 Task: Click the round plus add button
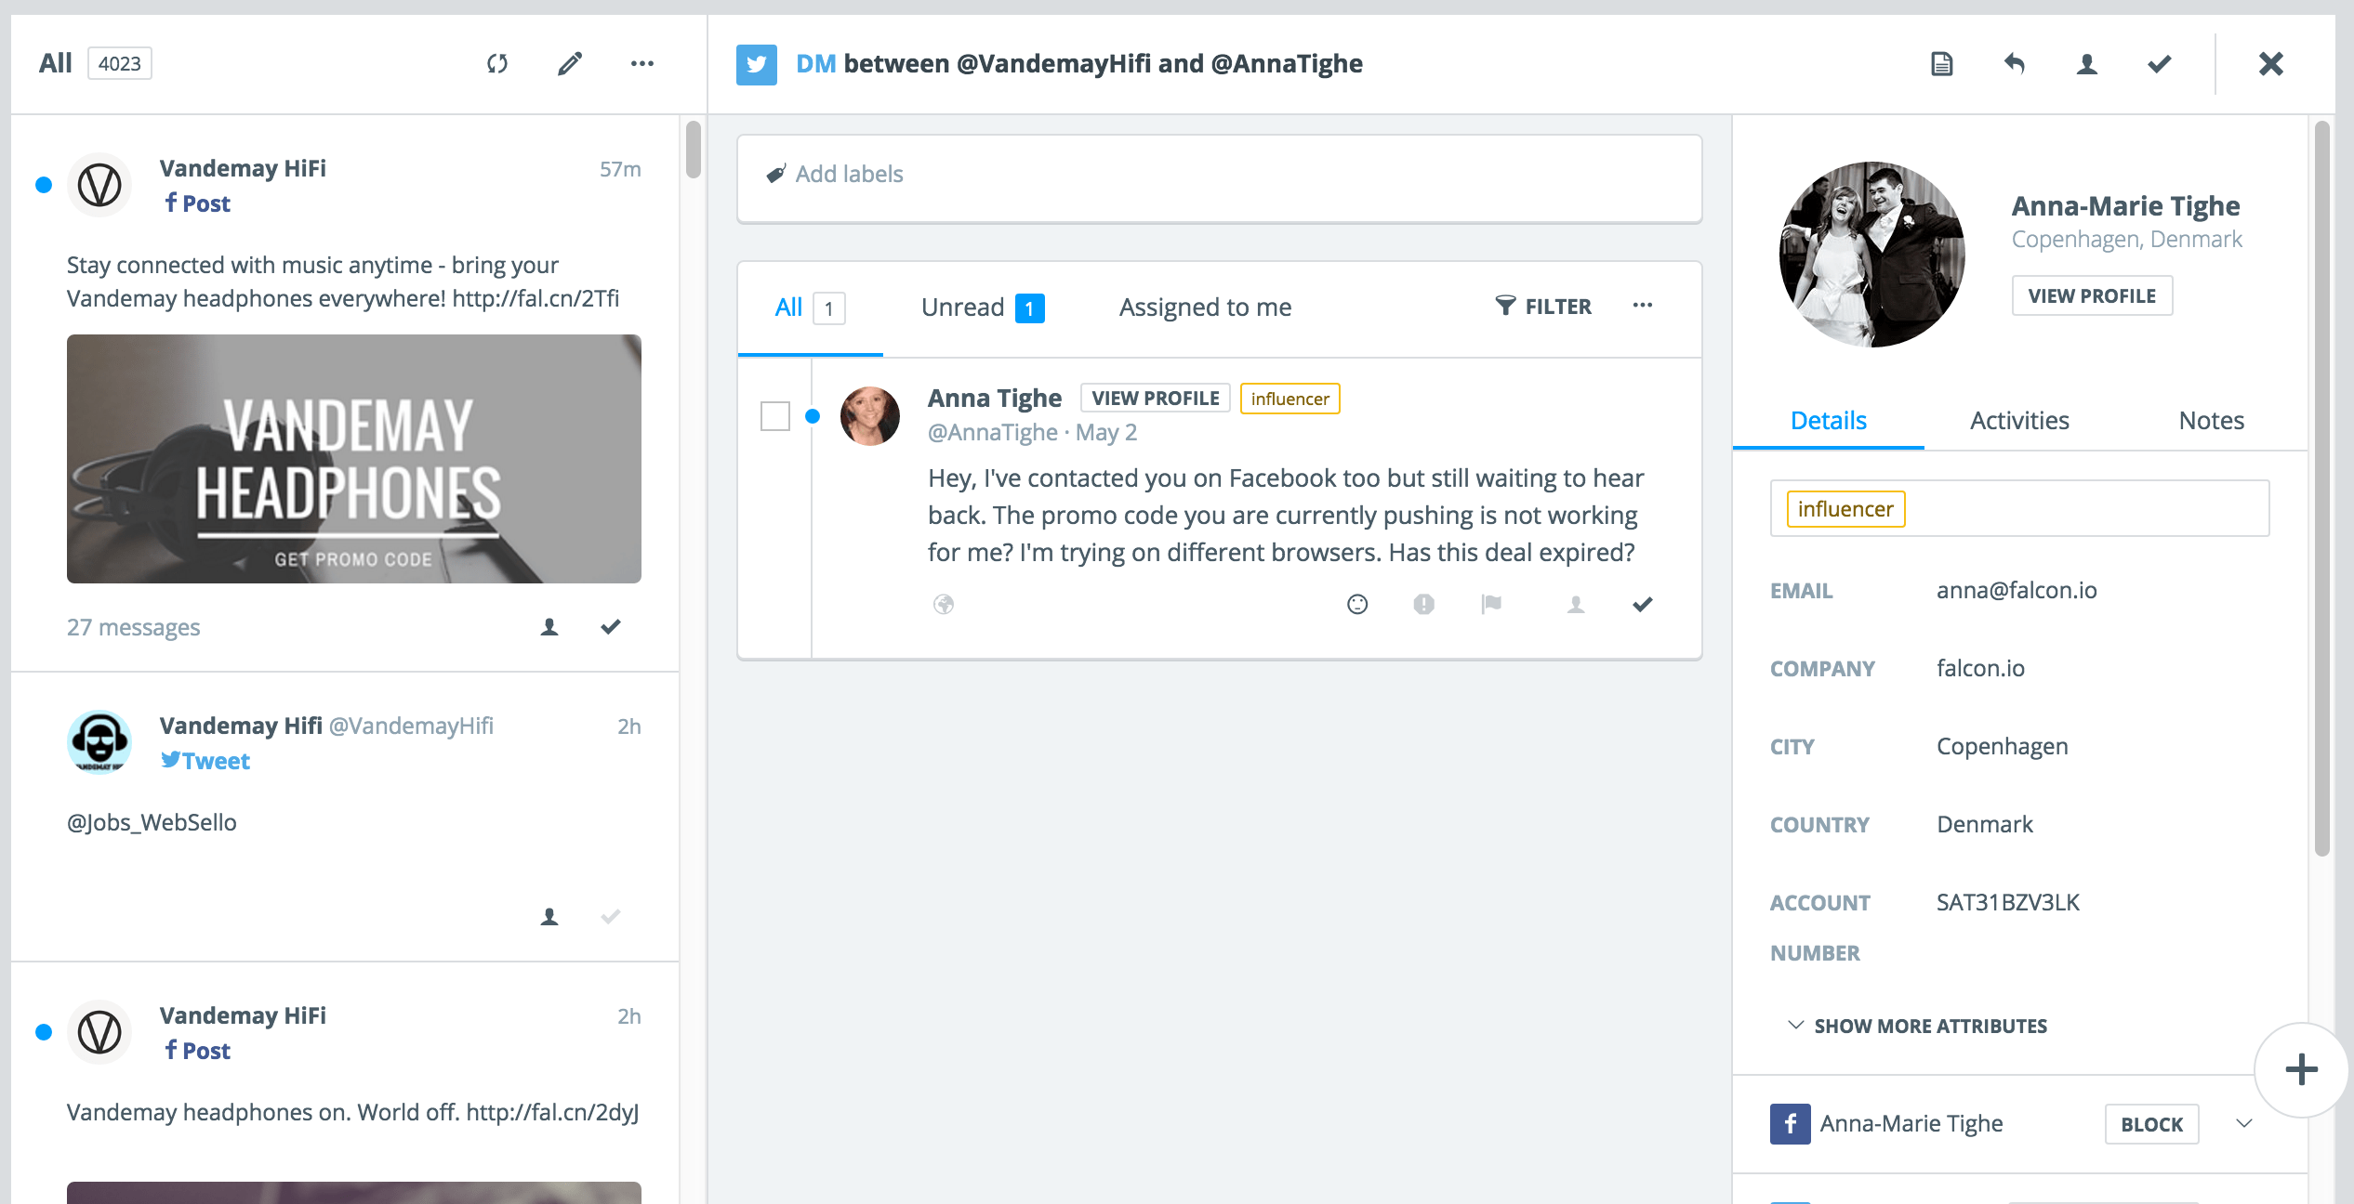[2301, 1069]
